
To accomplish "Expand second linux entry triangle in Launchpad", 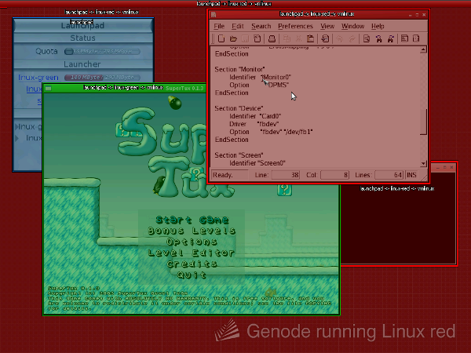I will click(17, 138).
